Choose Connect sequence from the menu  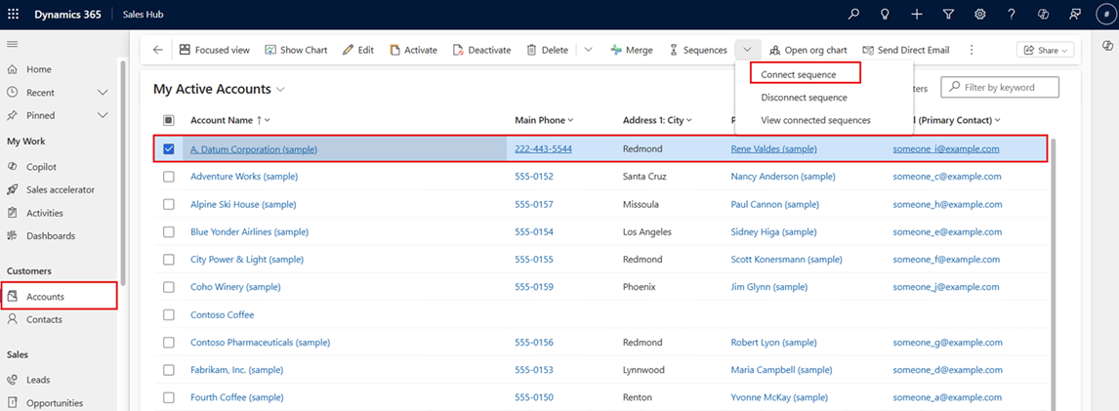click(798, 74)
